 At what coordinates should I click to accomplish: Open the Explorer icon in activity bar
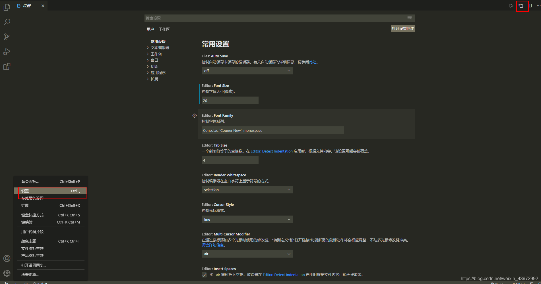coord(7,7)
